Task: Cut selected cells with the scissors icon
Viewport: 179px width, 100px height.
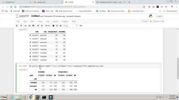Action: [25, 26]
